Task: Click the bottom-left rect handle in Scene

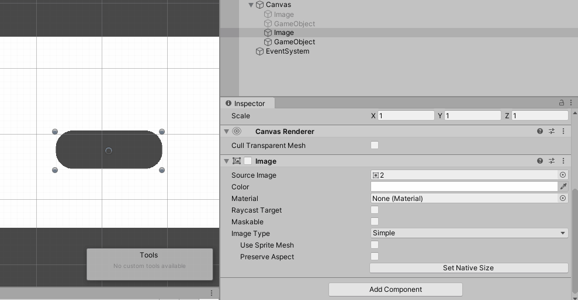Action: (x=55, y=170)
